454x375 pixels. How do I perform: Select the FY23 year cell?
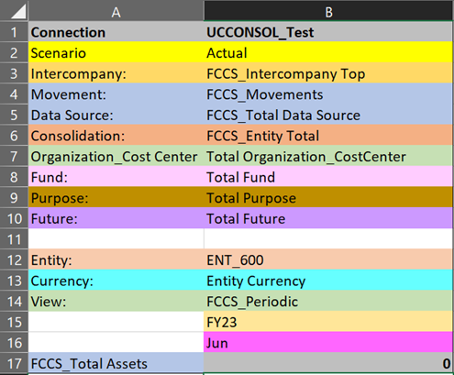(328, 322)
